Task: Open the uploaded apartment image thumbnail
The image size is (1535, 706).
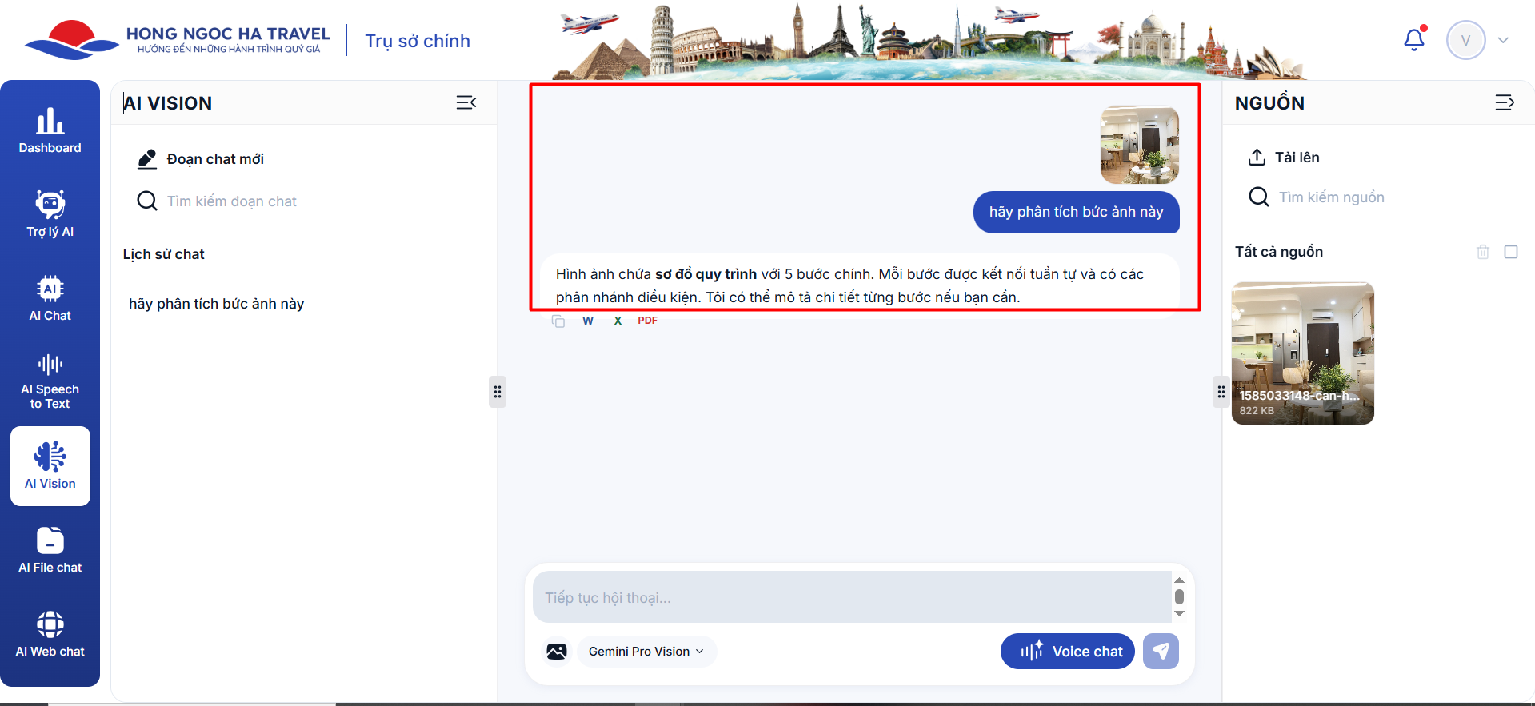Action: click(1302, 353)
